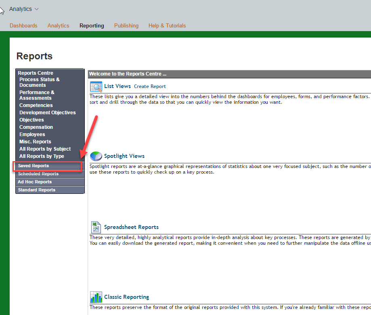This screenshot has width=371, height=315.
Task: Select the Reporting tab
Action: (x=92, y=25)
